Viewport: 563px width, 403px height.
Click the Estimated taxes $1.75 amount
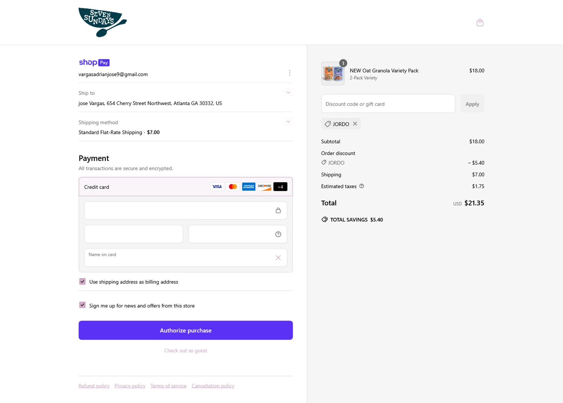point(478,186)
